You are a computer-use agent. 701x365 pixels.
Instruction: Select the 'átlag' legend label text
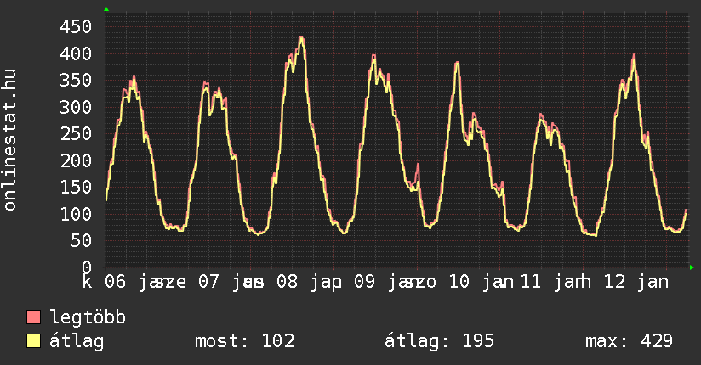(x=77, y=341)
